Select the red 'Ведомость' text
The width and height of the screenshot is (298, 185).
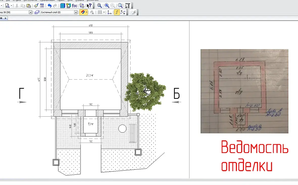coord(255,147)
